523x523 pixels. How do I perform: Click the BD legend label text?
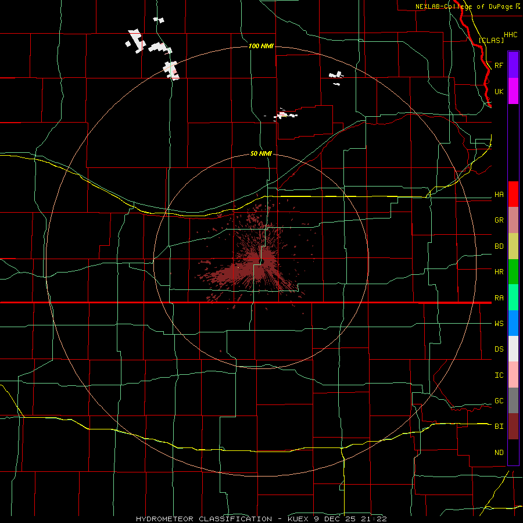499,246
